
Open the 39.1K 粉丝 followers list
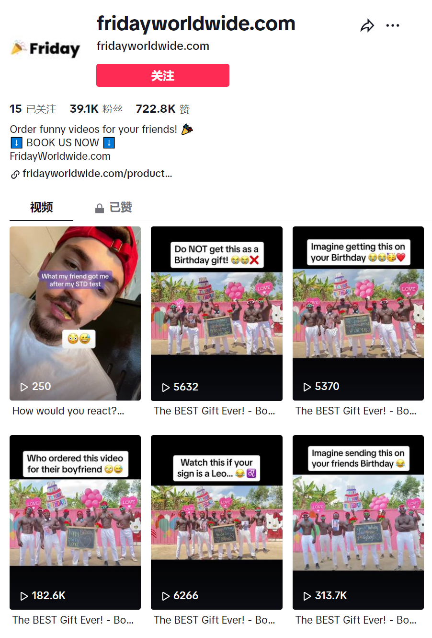click(96, 109)
